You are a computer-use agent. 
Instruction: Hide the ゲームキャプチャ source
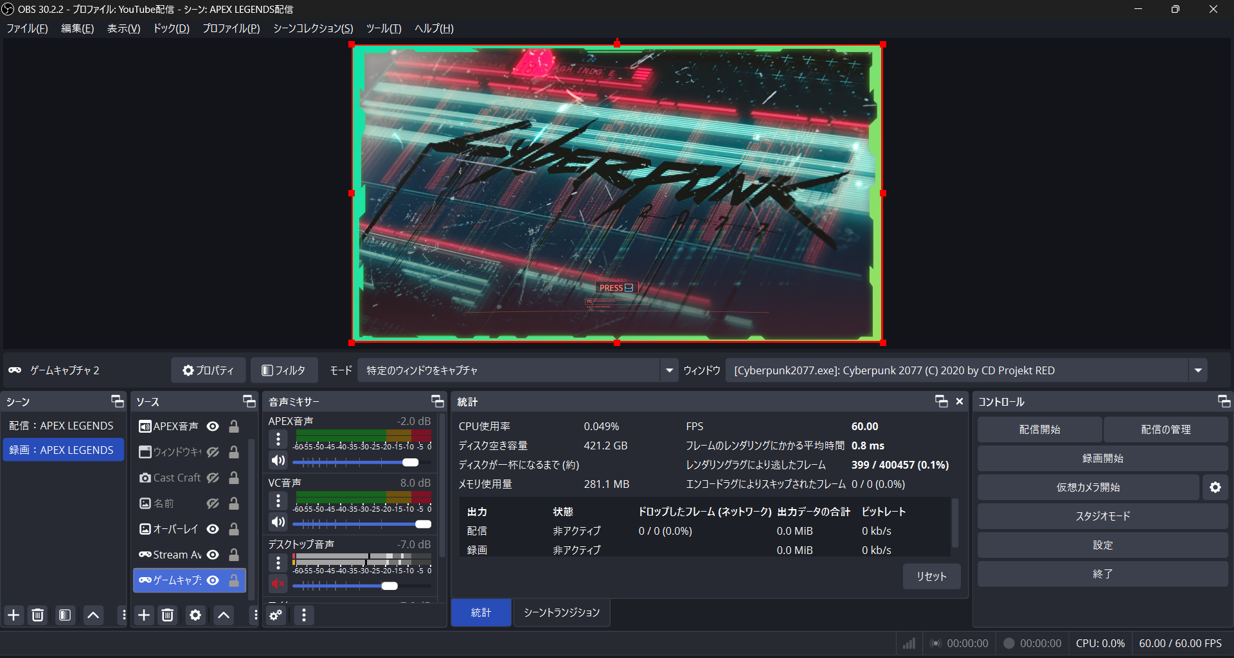tap(213, 580)
